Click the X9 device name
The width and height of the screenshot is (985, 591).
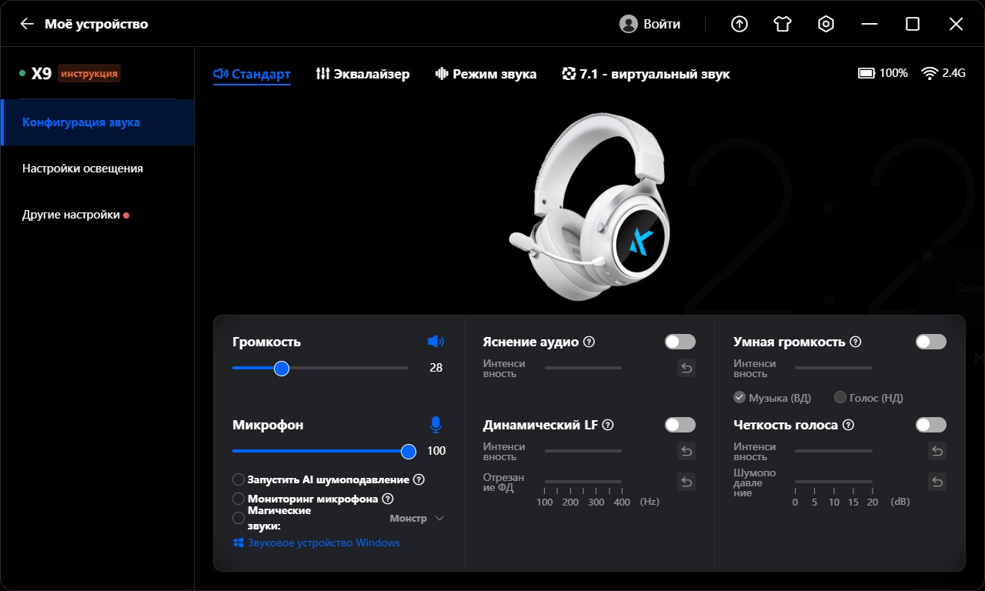coord(42,74)
